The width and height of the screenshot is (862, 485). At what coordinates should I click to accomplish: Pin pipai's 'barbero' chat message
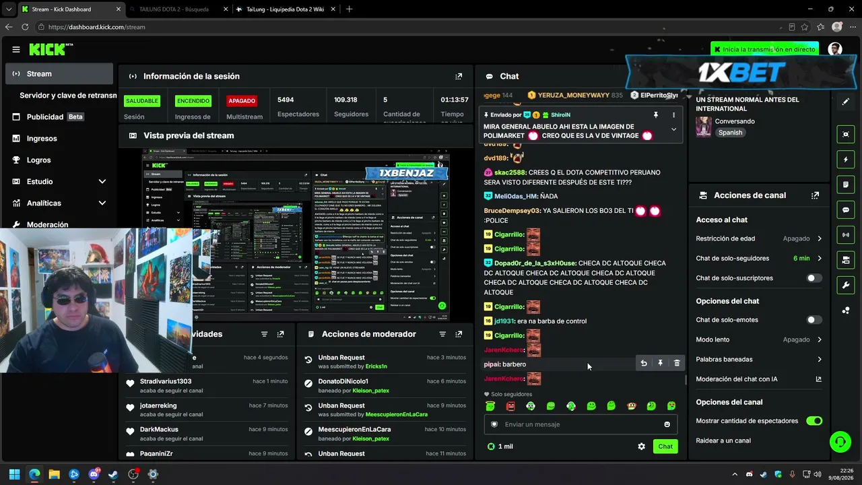(x=660, y=363)
